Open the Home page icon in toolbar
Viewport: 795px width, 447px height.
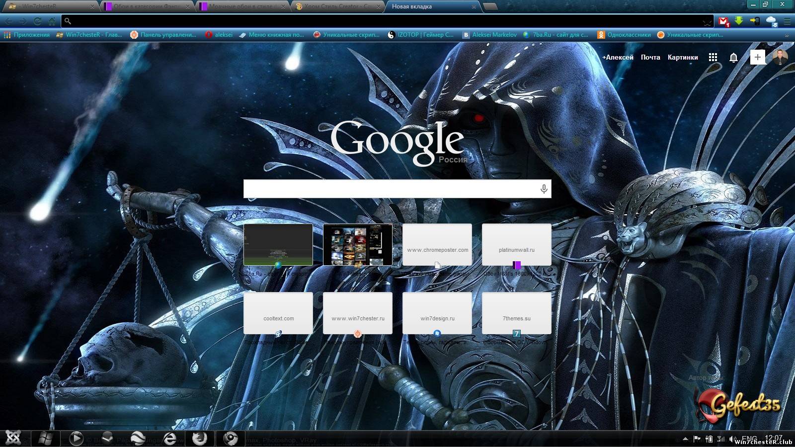(52, 21)
